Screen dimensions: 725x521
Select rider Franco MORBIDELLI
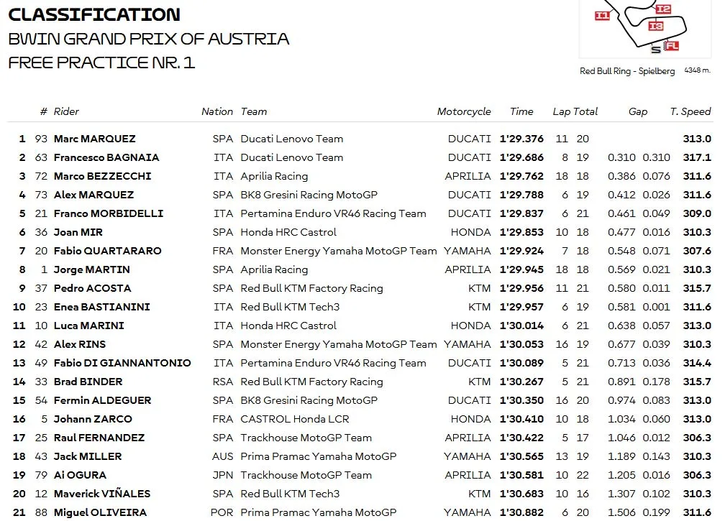click(109, 213)
